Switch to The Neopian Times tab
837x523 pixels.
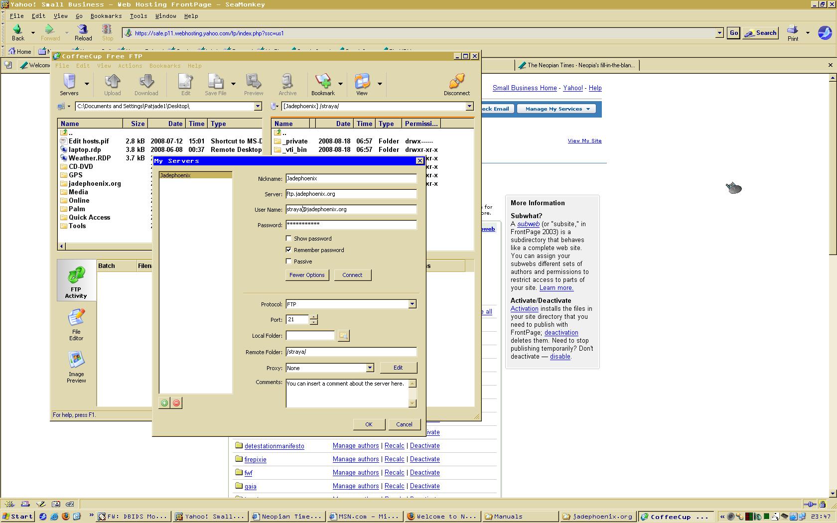pyautogui.click(x=577, y=65)
